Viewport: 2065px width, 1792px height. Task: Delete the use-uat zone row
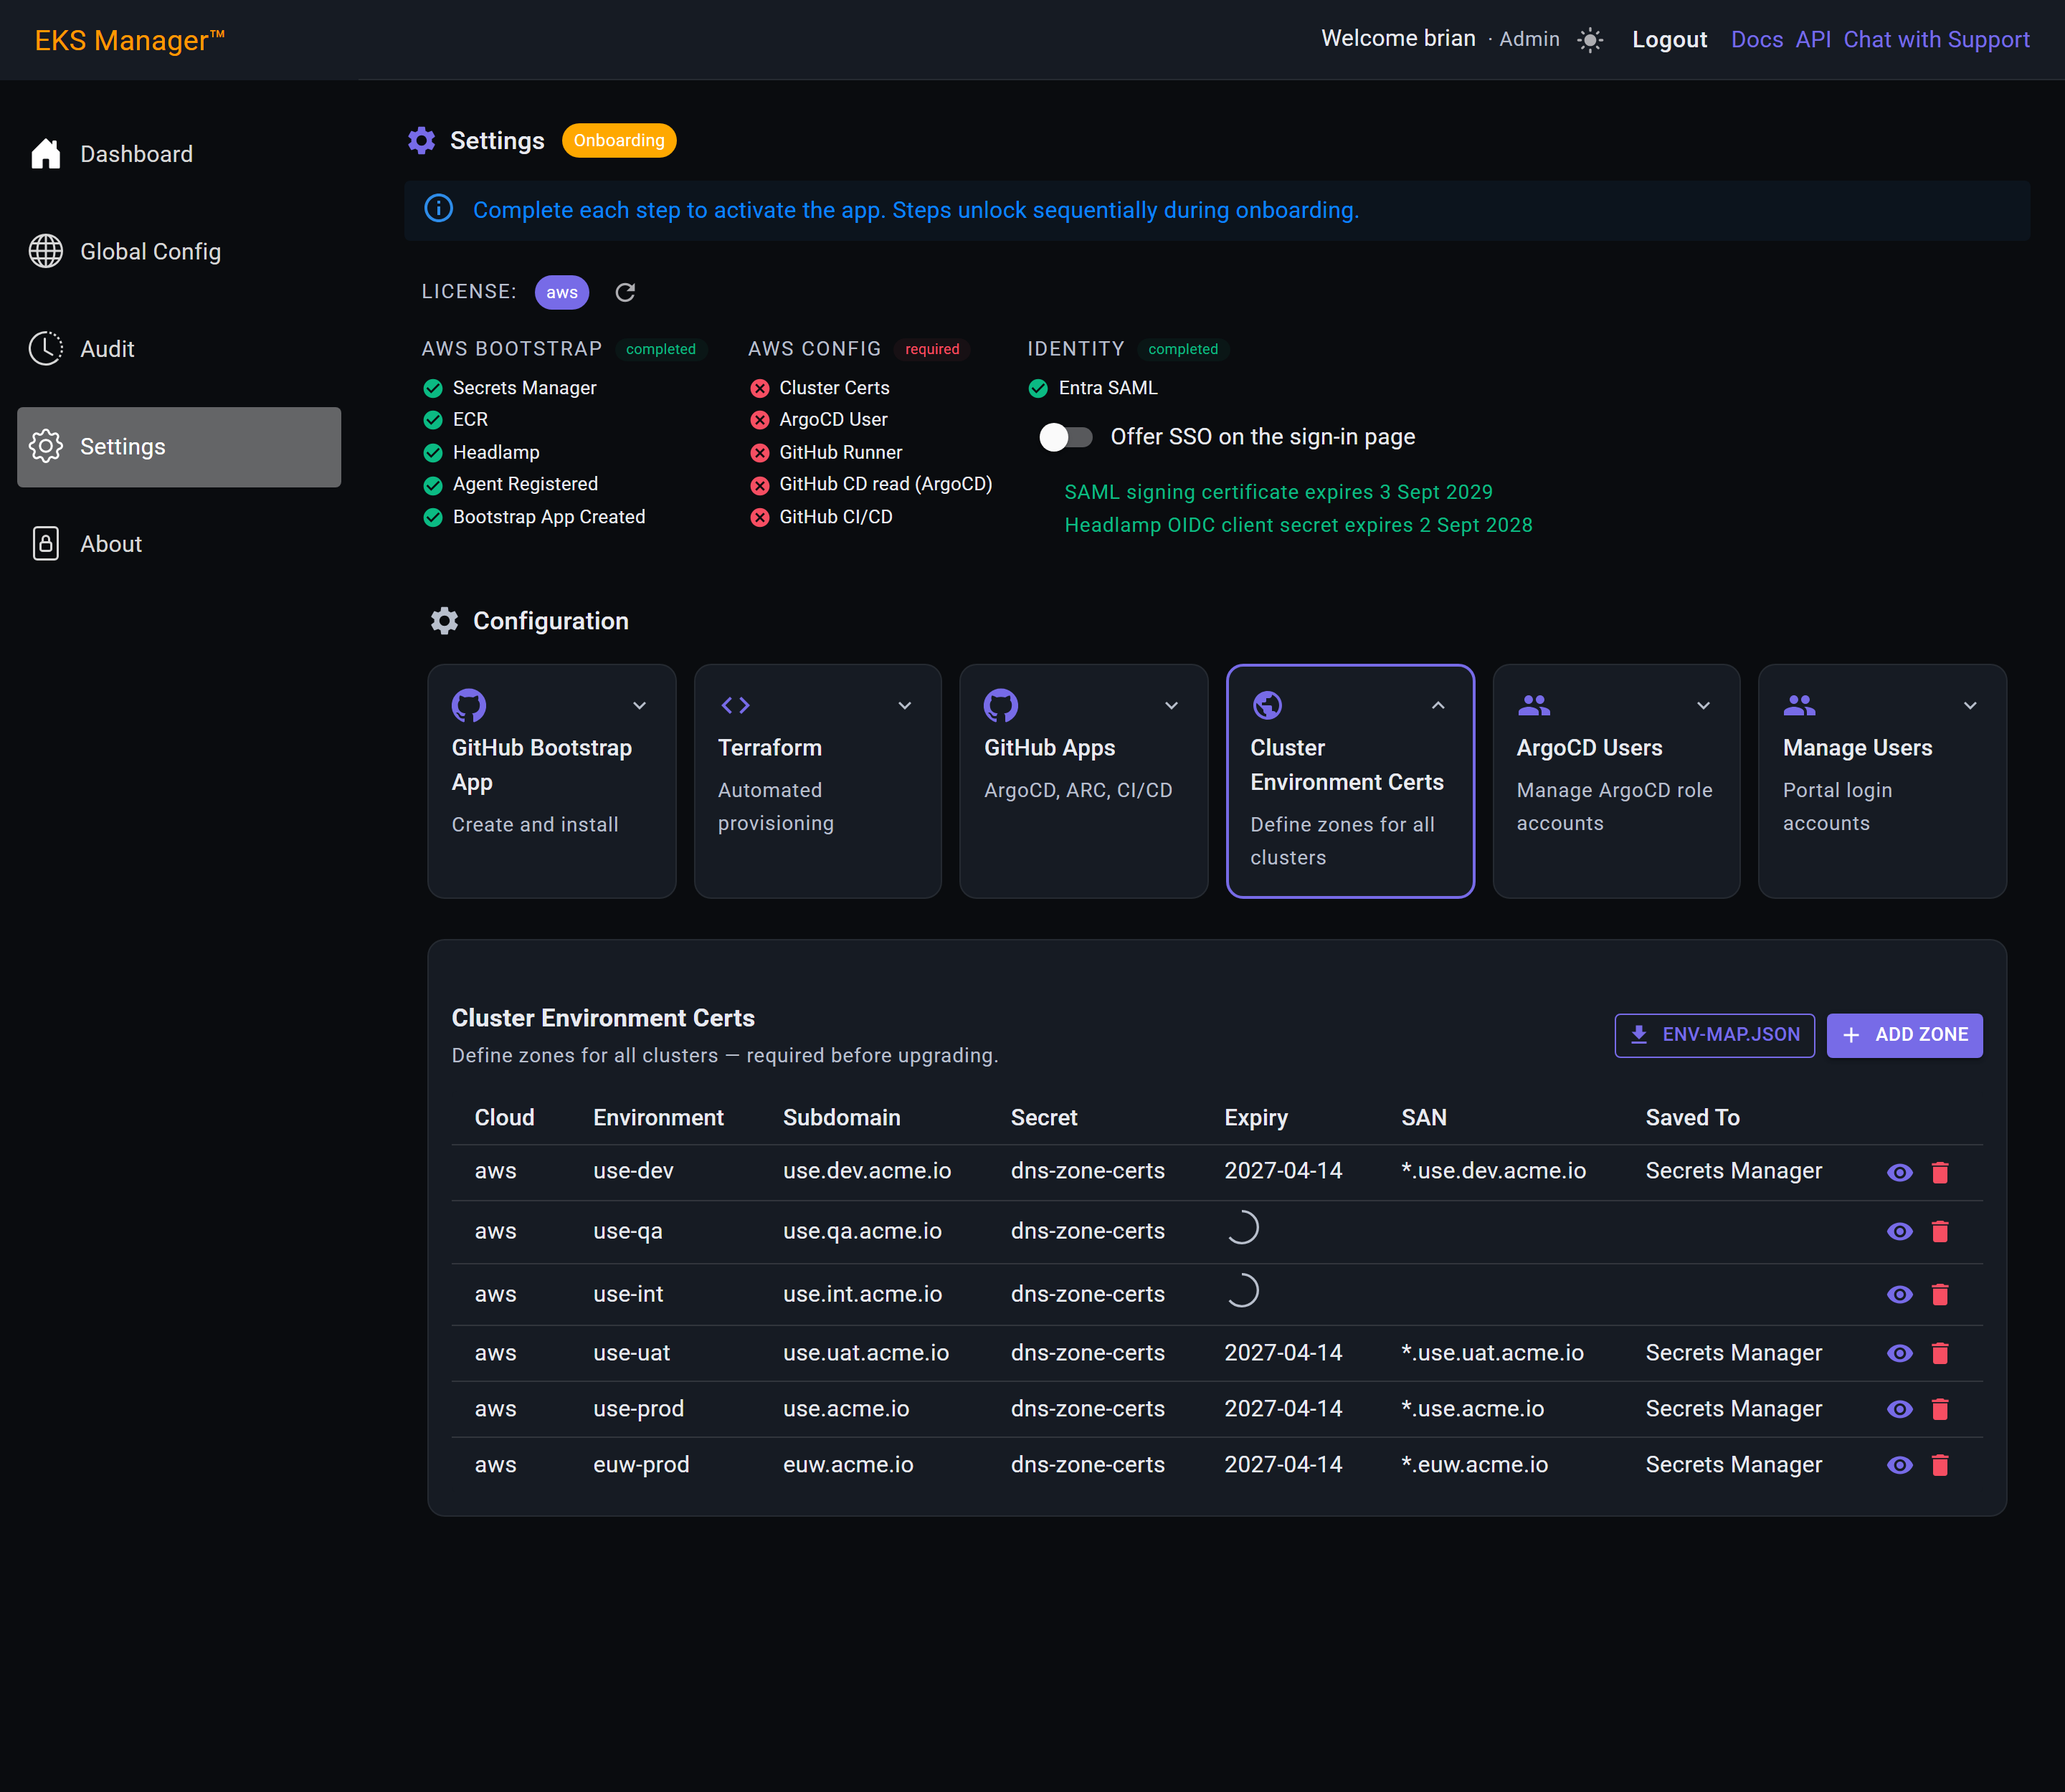[x=1940, y=1353]
